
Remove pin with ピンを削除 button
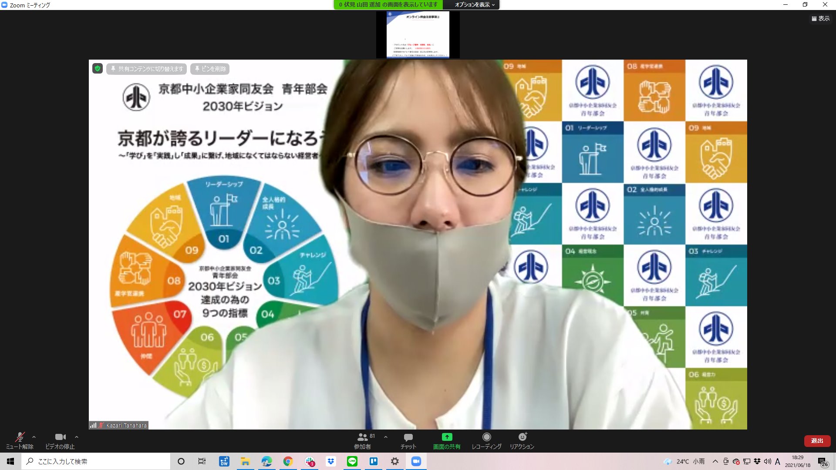click(210, 69)
